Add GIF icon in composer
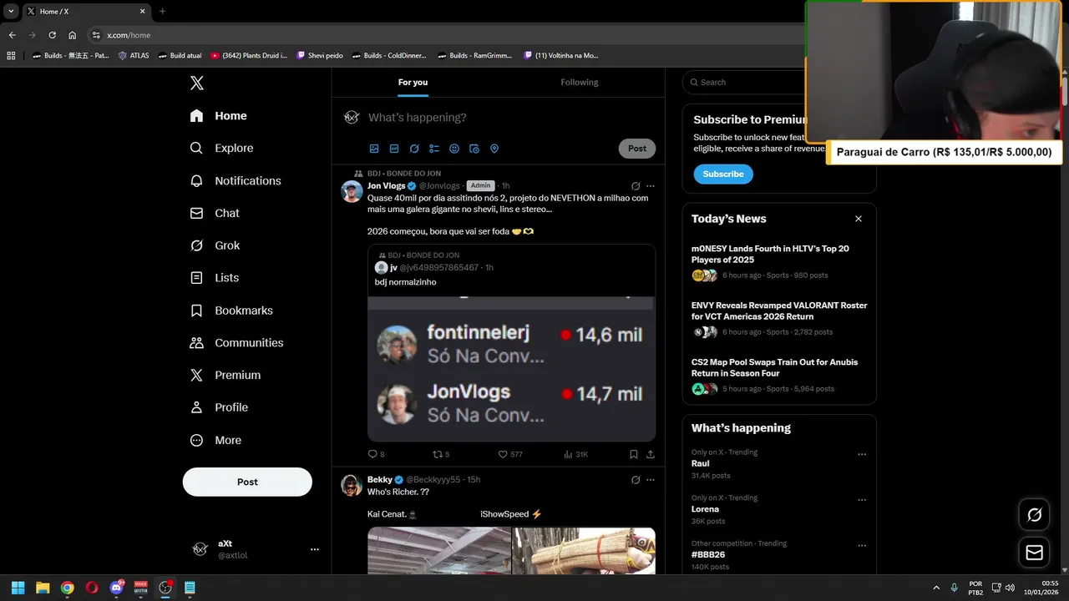This screenshot has width=1069, height=601. [394, 149]
